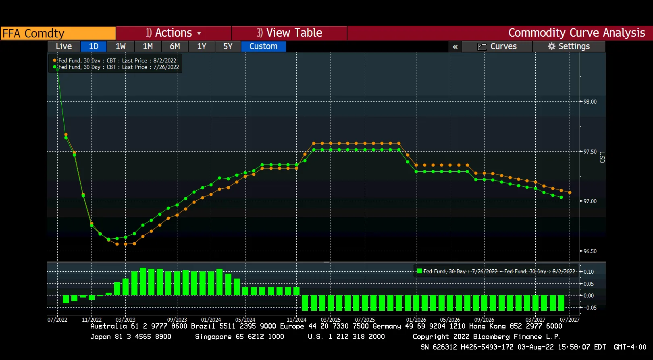The width and height of the screenshot is (653, 360).
Task: Open the Settings gear icon
Action: tap(551, 46)
